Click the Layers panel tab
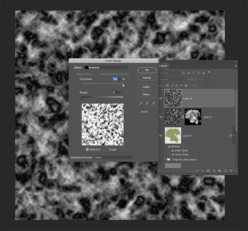This screenshot has height=231, width=248. click(163, 66)
